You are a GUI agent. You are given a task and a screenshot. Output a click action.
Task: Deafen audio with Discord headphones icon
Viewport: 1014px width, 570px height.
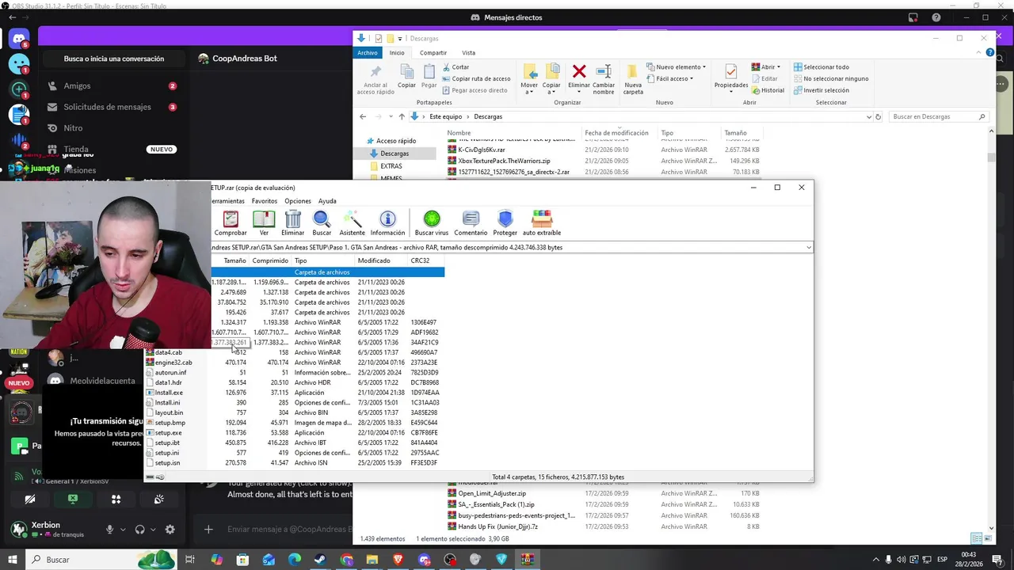click(140, 530)
